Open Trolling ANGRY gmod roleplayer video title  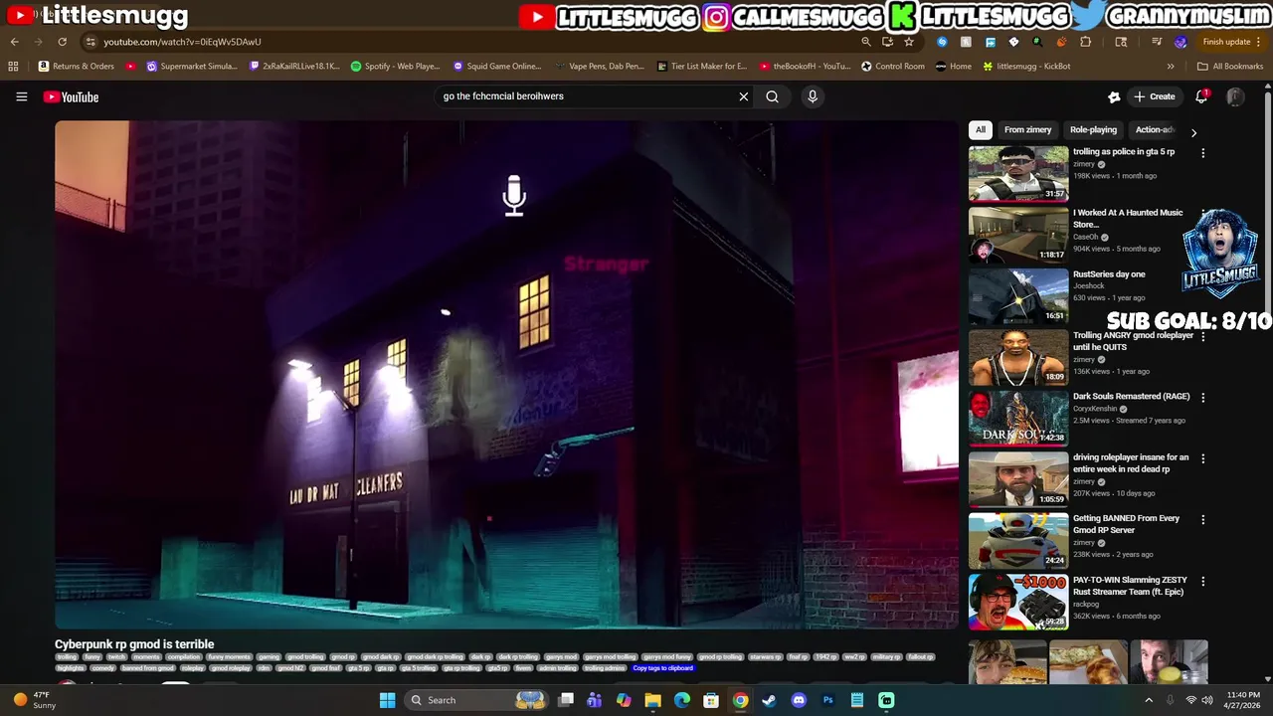pyautogui.click(x=1133, y=341)
